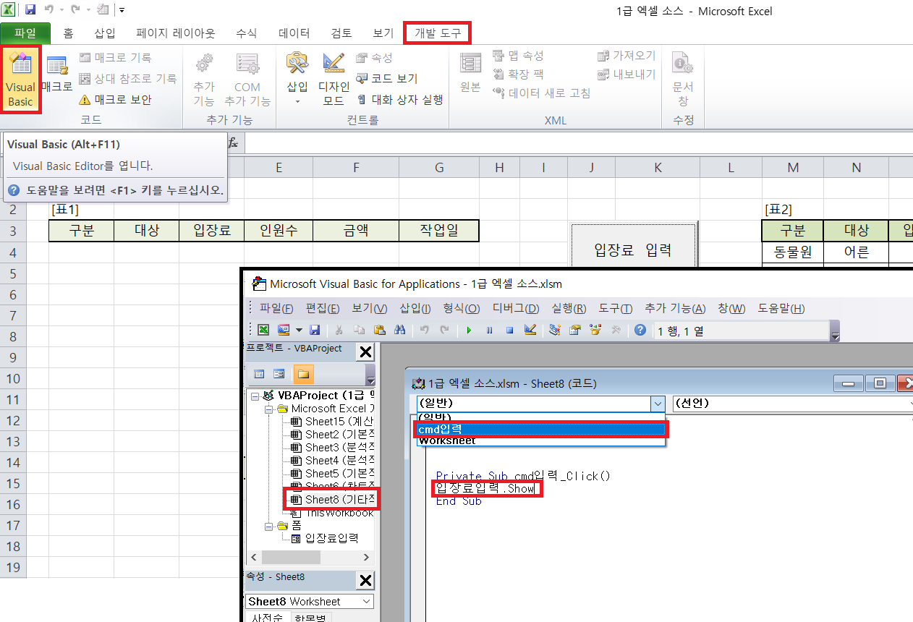Select 입장료입력 form in project tree
The width and height of the screenshot is (913, 622).
325,539
